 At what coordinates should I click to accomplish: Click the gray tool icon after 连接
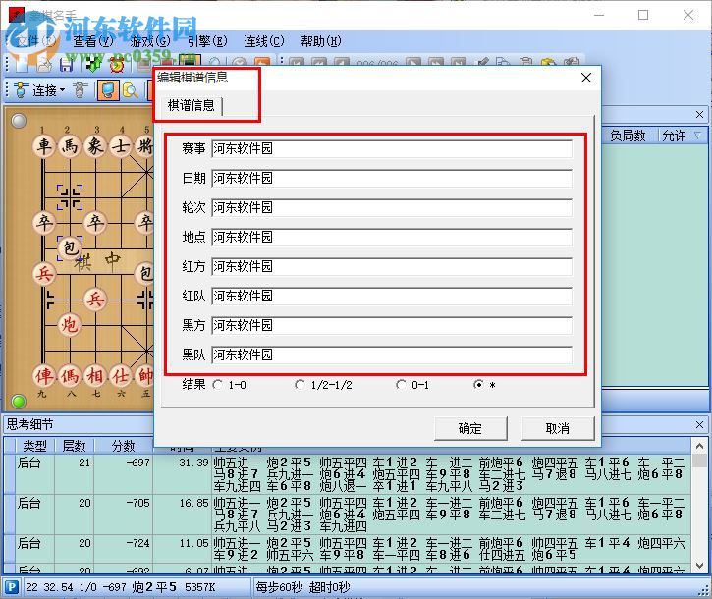[81, 90]
